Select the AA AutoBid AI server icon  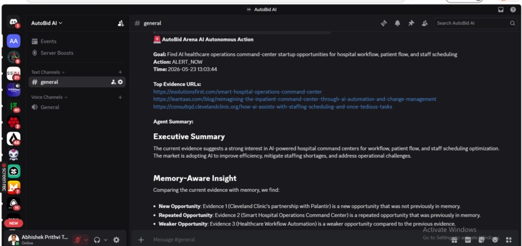(x=14, y=41)
